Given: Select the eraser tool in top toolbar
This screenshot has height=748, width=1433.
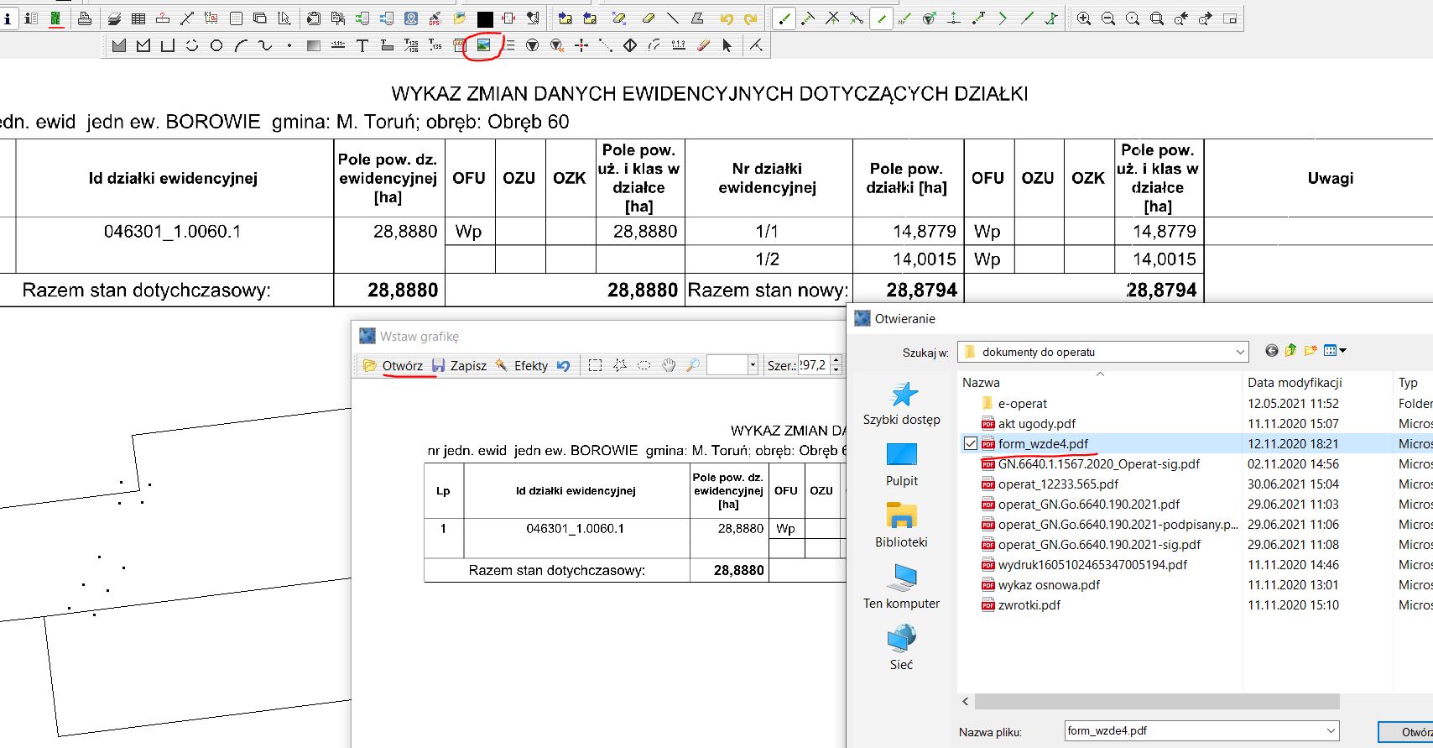Looking at the screenshot, I should (x=648, y=18).
